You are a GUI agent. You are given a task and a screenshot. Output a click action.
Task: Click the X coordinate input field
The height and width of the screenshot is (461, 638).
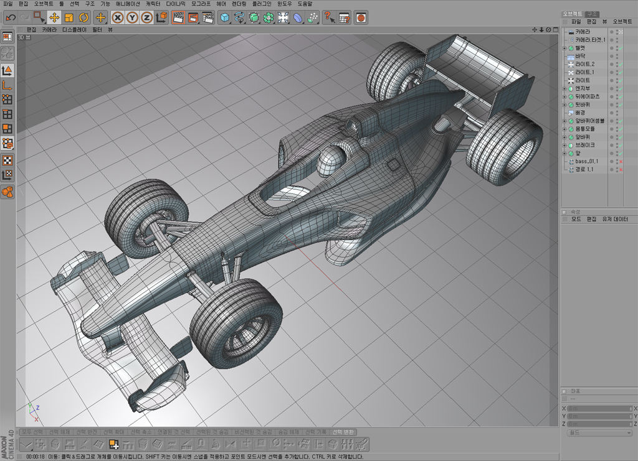[x=599, y=409]
